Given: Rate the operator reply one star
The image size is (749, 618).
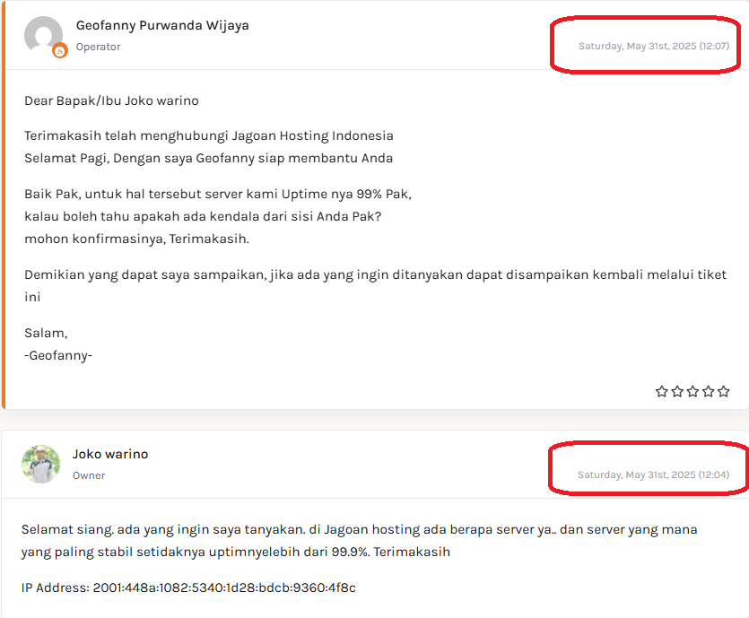Looking at the screenshot, I should [x=662, y=391].
